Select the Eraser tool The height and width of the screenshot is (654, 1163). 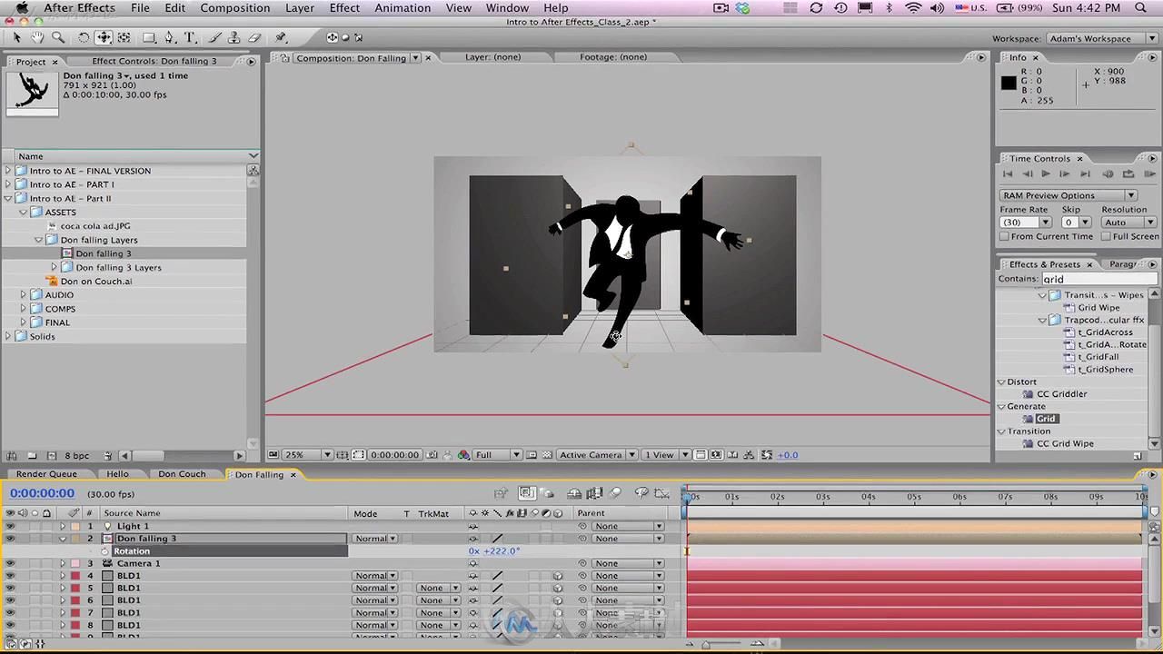(255, 37)
